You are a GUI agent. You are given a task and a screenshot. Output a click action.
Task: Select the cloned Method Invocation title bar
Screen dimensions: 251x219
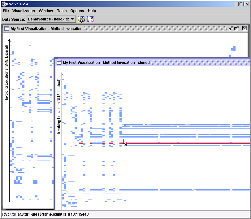152,62
